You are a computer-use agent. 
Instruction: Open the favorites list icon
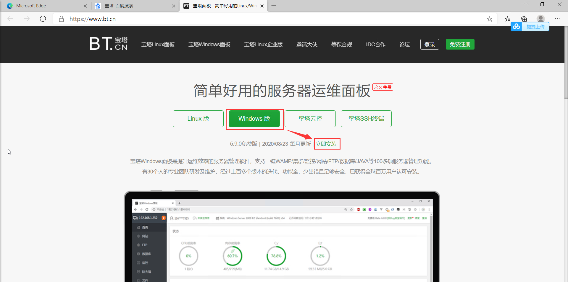point(508,19)
